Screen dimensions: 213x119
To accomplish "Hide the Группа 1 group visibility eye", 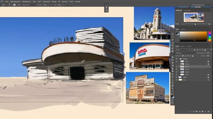I will (176, 59).
